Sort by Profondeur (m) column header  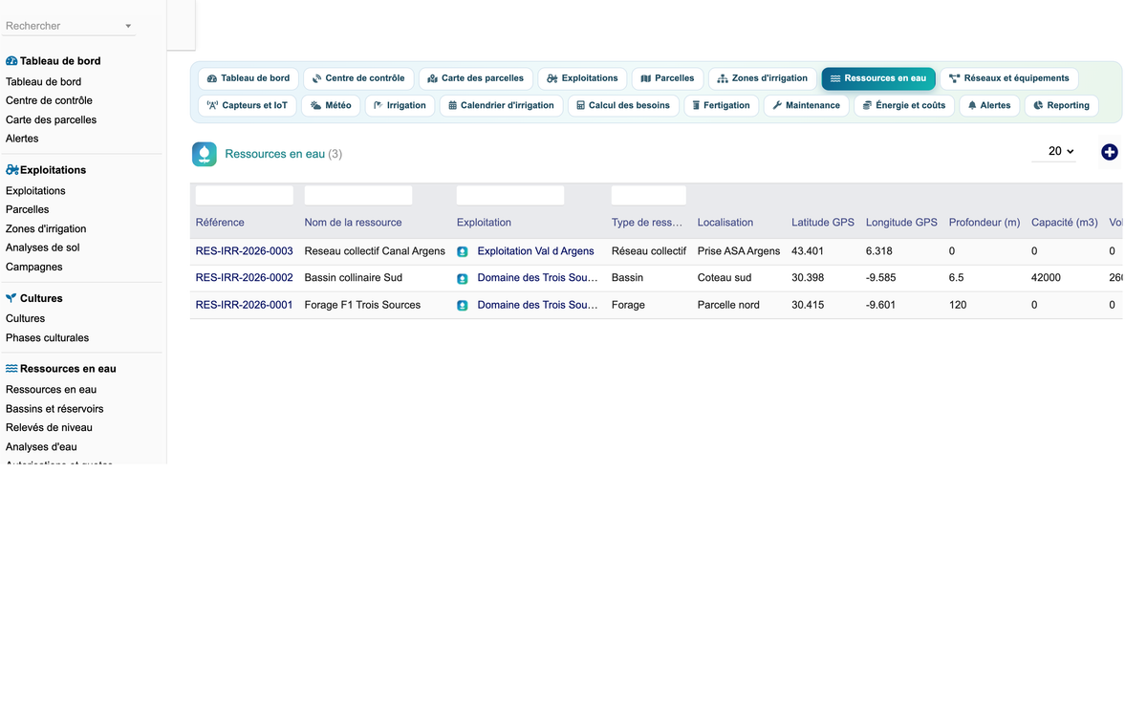pos(985,223)
